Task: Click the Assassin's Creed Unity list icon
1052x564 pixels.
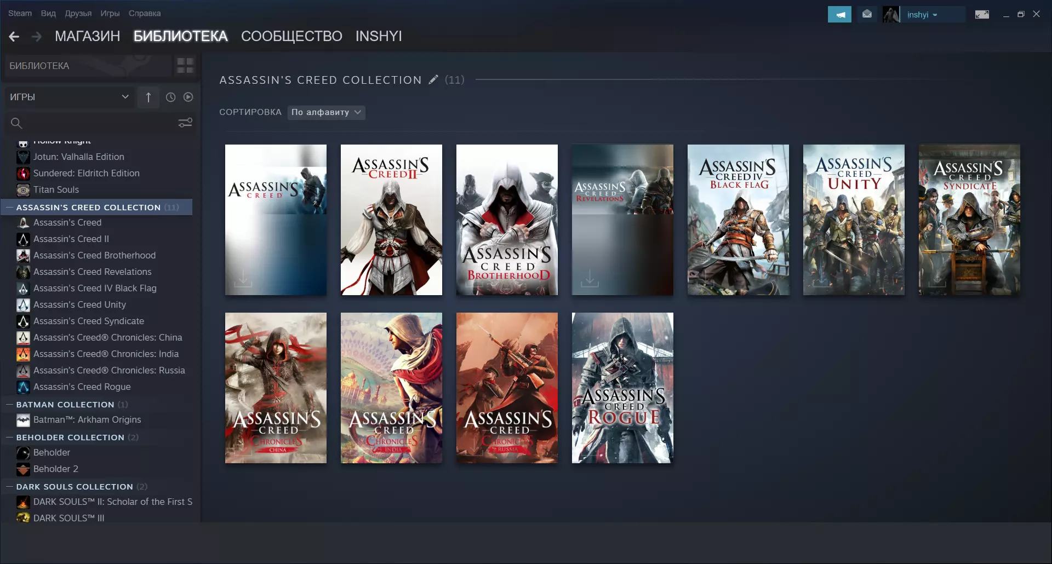Action: pos(23,305)
